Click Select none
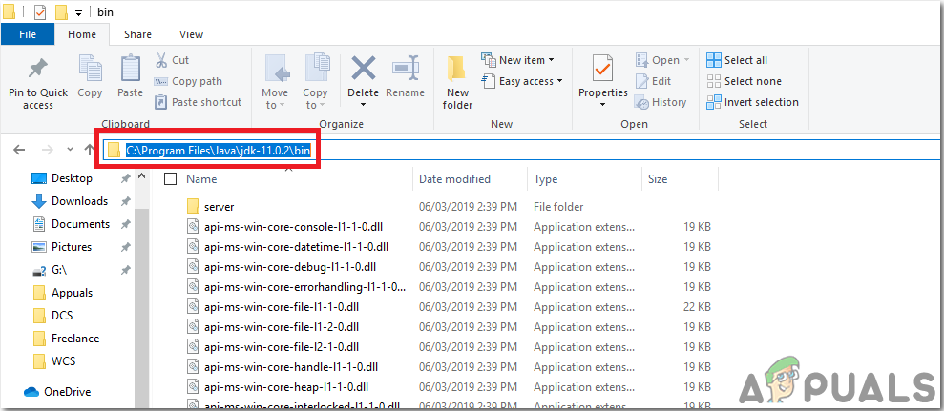This screenshot has height=411, width=944. 745,81
